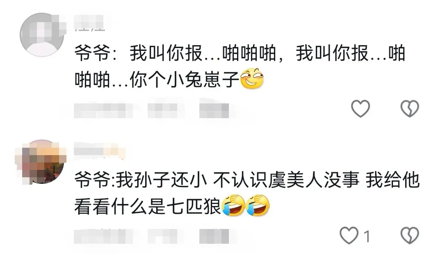Select second laughing-crying emoji in second comment
This screenshot has height=254, width=443.
(258, 206)
